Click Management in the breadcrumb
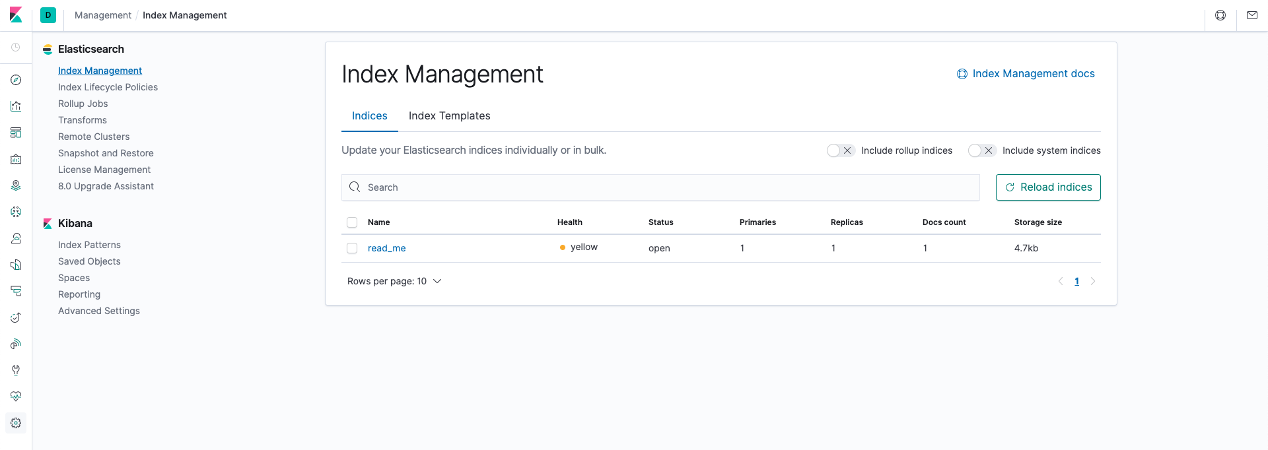The width and height of the screenshot is (1268, 450). 103,15
